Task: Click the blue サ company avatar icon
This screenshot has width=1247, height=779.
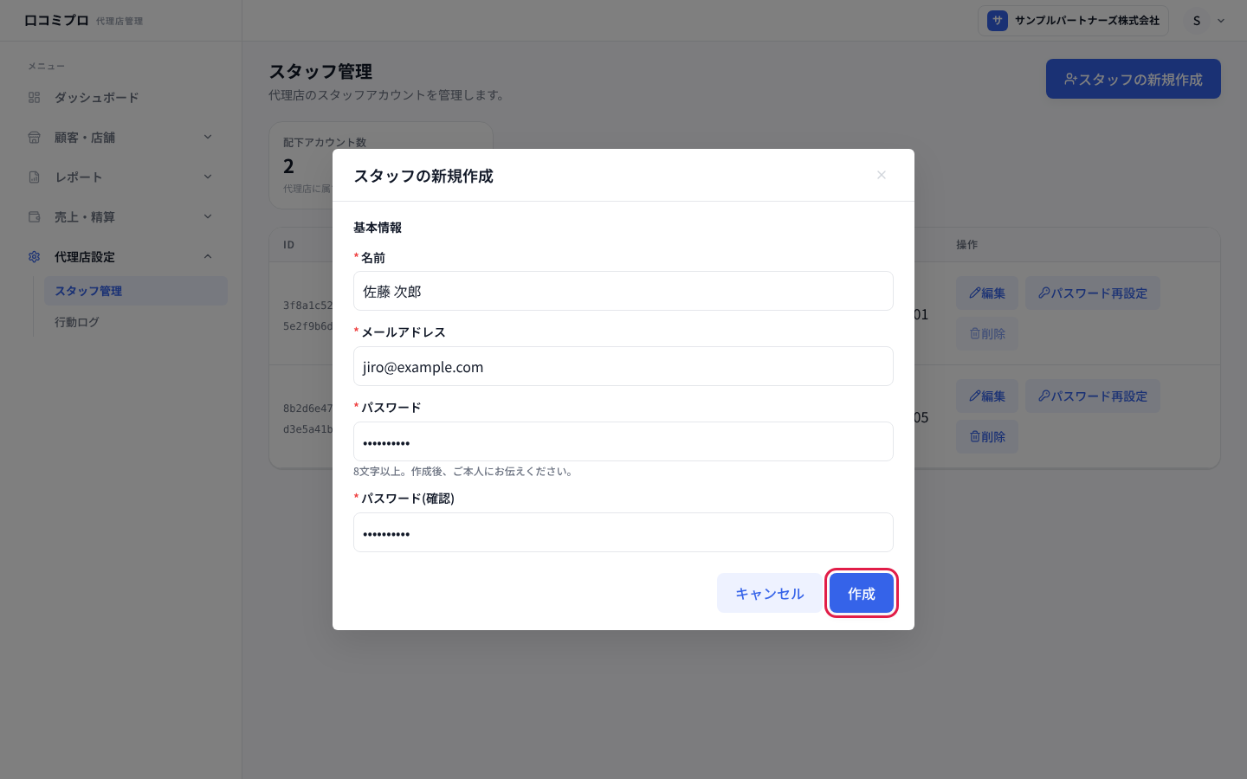Action: click(x=998, y=21)
